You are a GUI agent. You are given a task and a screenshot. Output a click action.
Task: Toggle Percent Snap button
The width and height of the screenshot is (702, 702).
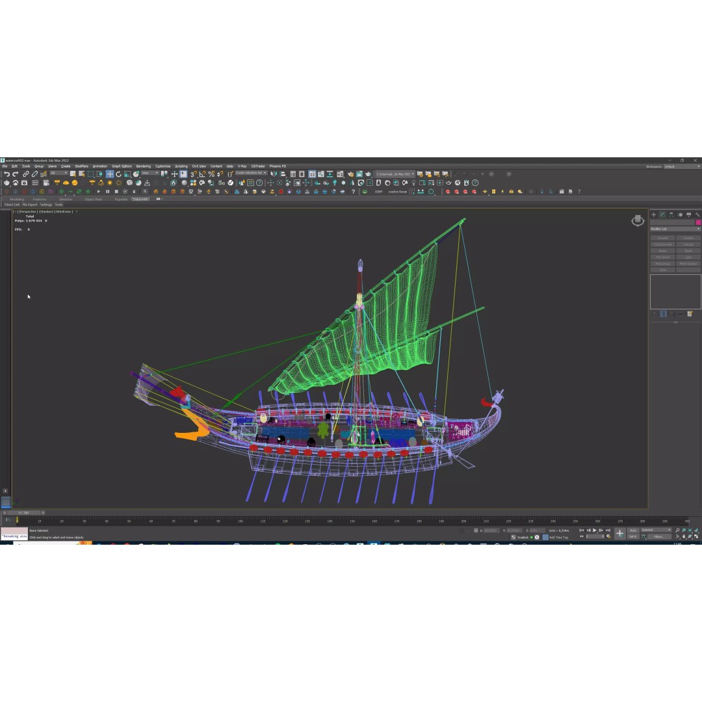211,174
